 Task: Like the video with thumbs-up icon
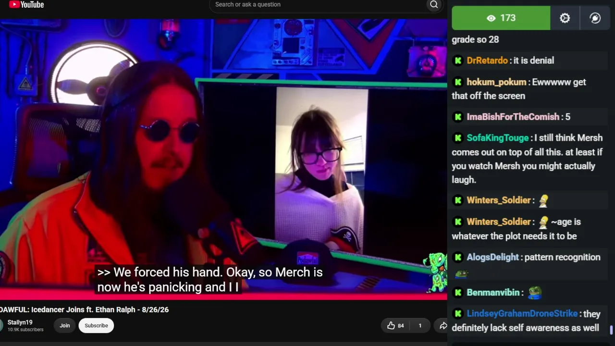pyautogui.click(x=391, y=325)
